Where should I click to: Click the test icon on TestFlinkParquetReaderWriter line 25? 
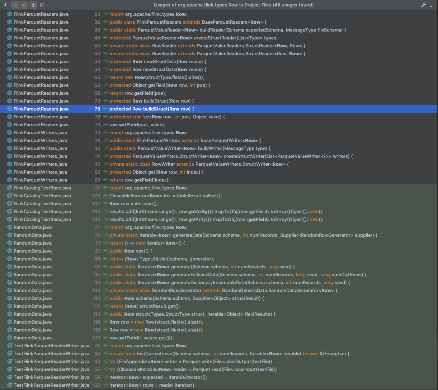pyautogui.click(x=10, y=346)
